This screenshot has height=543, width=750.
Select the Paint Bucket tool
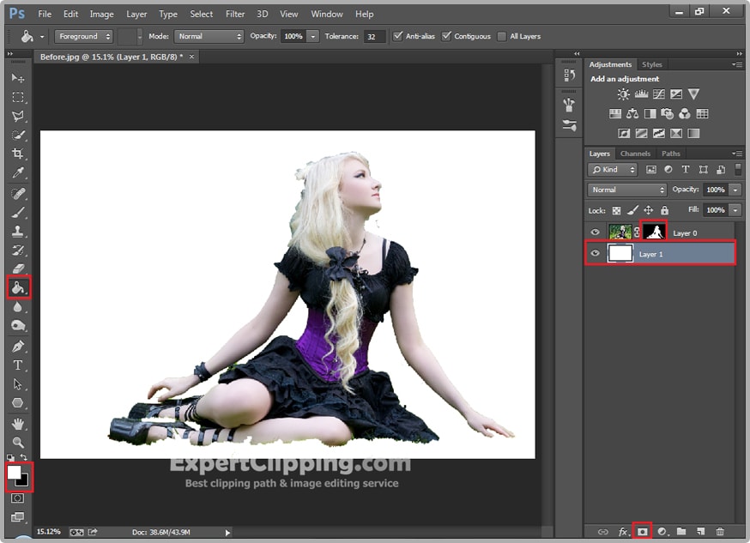point(18,287)
